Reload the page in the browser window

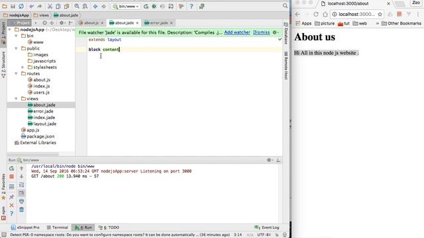click(x=316, y=14)
